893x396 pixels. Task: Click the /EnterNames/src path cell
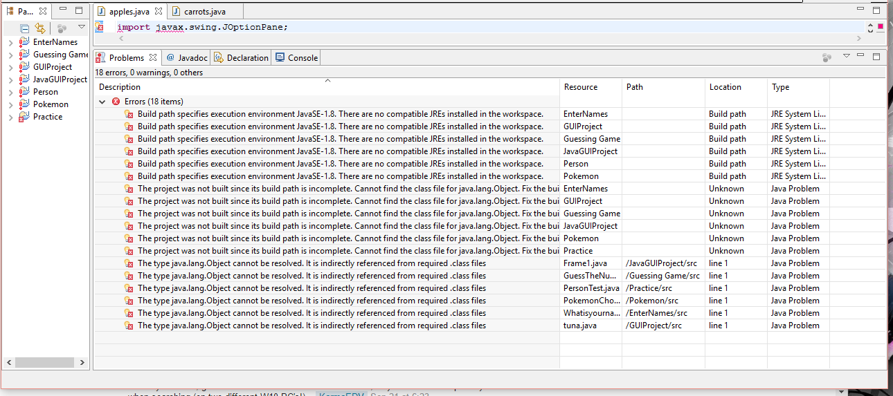click(x=663, y=313)
